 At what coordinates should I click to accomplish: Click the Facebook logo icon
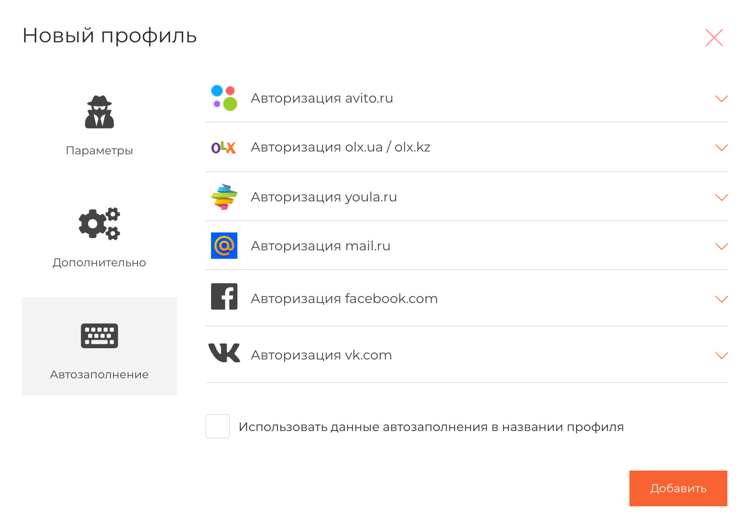pos(224,296)
